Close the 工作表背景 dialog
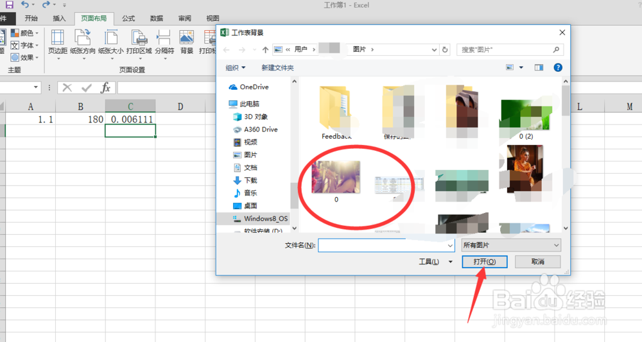642x342 pixels. point(562,32)
